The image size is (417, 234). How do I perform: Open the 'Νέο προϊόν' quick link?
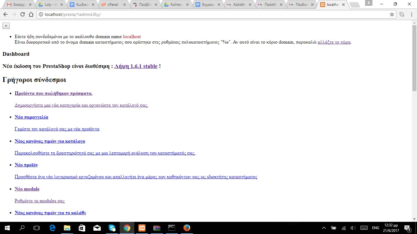[26, 165]
